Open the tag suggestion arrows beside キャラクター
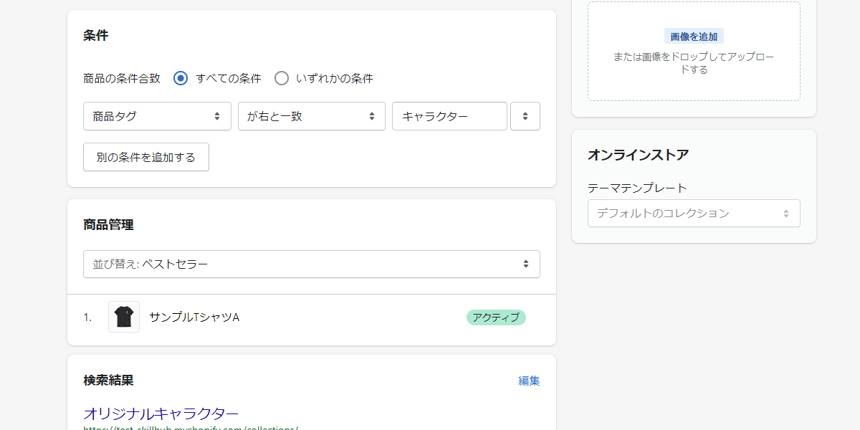The width and height of the screenshot is (860, 430). point(525,116)
